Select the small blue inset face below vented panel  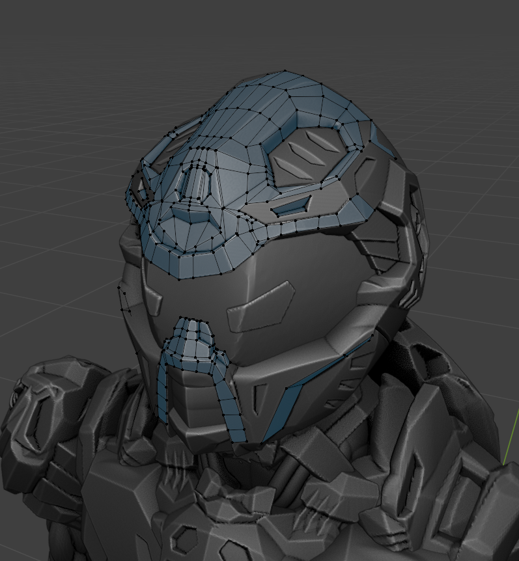coord(291,207)
